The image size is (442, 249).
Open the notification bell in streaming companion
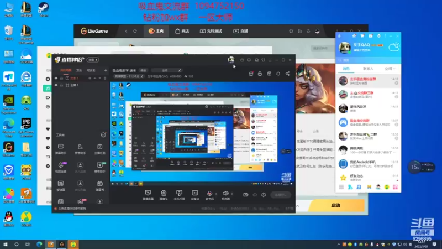(278, 74)
